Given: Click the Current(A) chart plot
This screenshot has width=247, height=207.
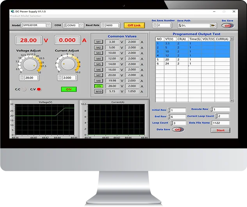Looking at the screenshot, I should point(116,119).
